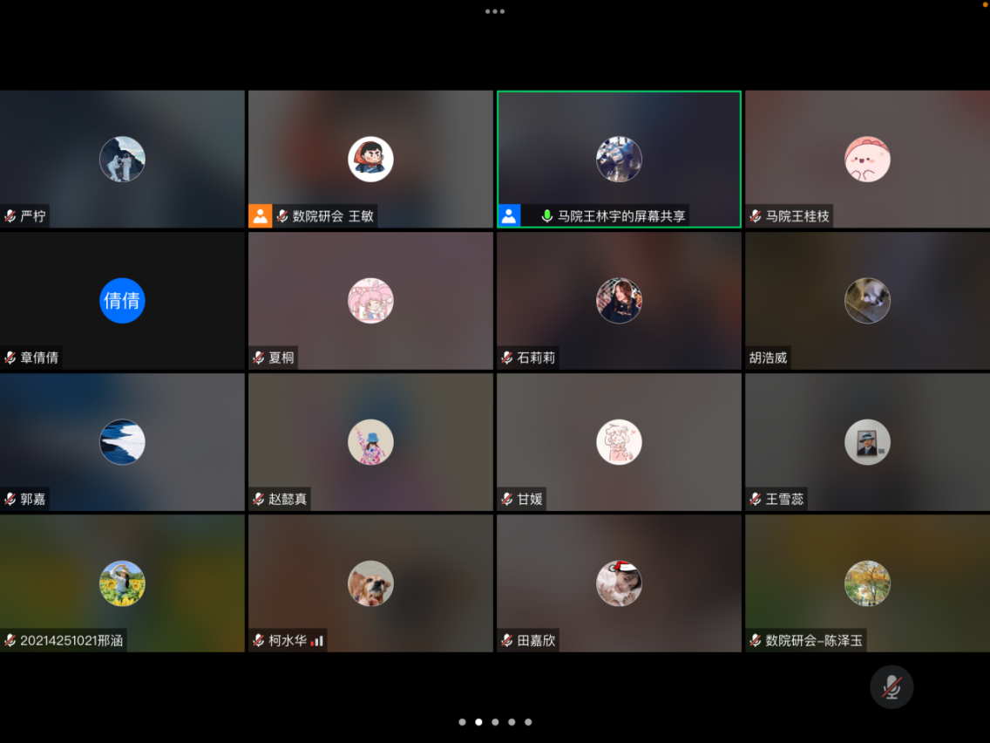Toggle the microphone mute button at bottom right
The height and width of the screenshot is (743, 990).
tap(891, 687)
